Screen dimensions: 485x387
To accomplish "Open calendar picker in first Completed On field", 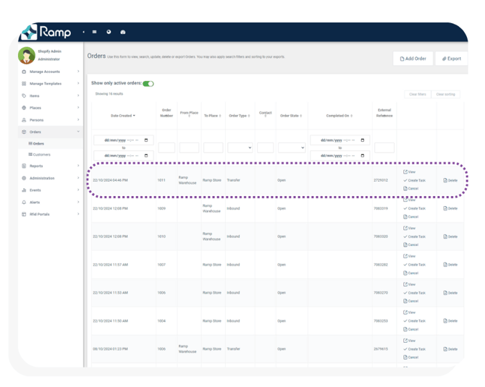I will [x=363, y=140].
